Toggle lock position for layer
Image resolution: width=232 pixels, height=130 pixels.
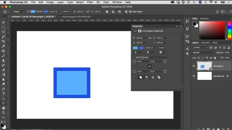(207, 58)
